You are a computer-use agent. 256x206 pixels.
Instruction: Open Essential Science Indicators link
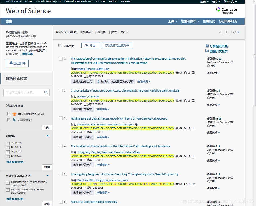coord(78,1)
